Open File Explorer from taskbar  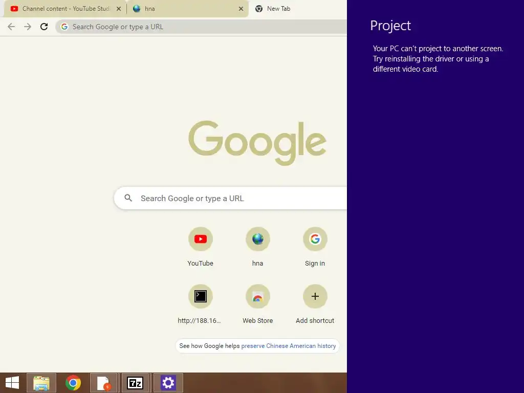[x=41, y=383]
